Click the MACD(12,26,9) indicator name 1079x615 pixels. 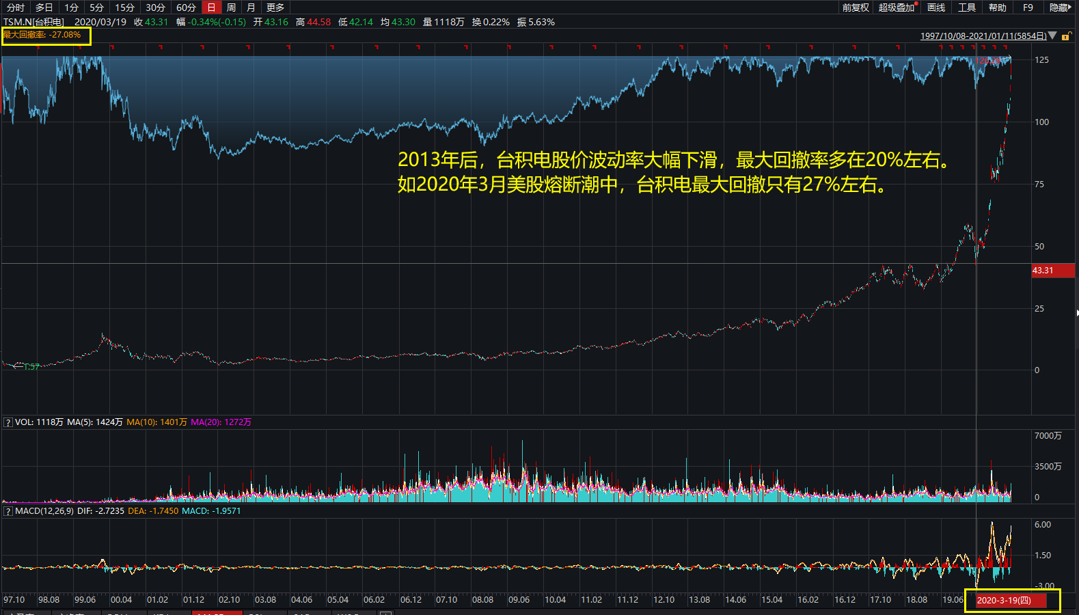click(x=44, y=511)
